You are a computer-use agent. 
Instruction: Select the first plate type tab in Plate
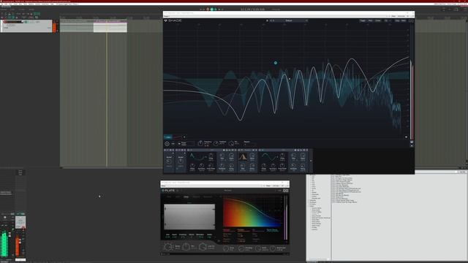pos(169,197)
